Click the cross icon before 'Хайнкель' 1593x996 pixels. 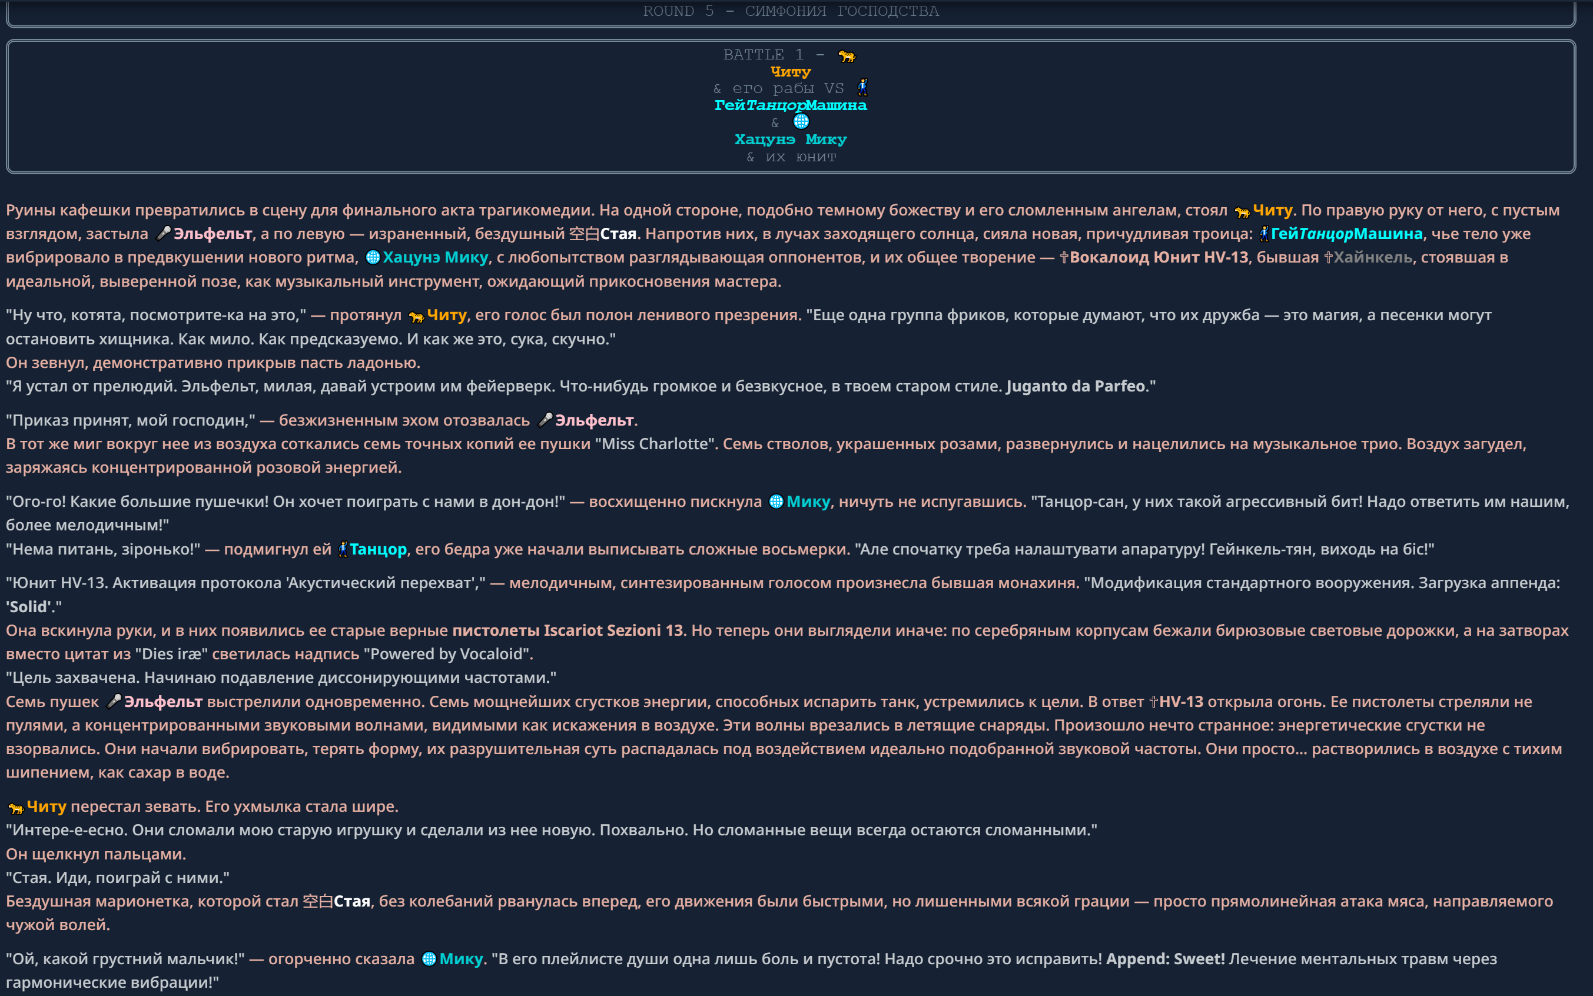pyautogui.click(x=1328, y=258)
